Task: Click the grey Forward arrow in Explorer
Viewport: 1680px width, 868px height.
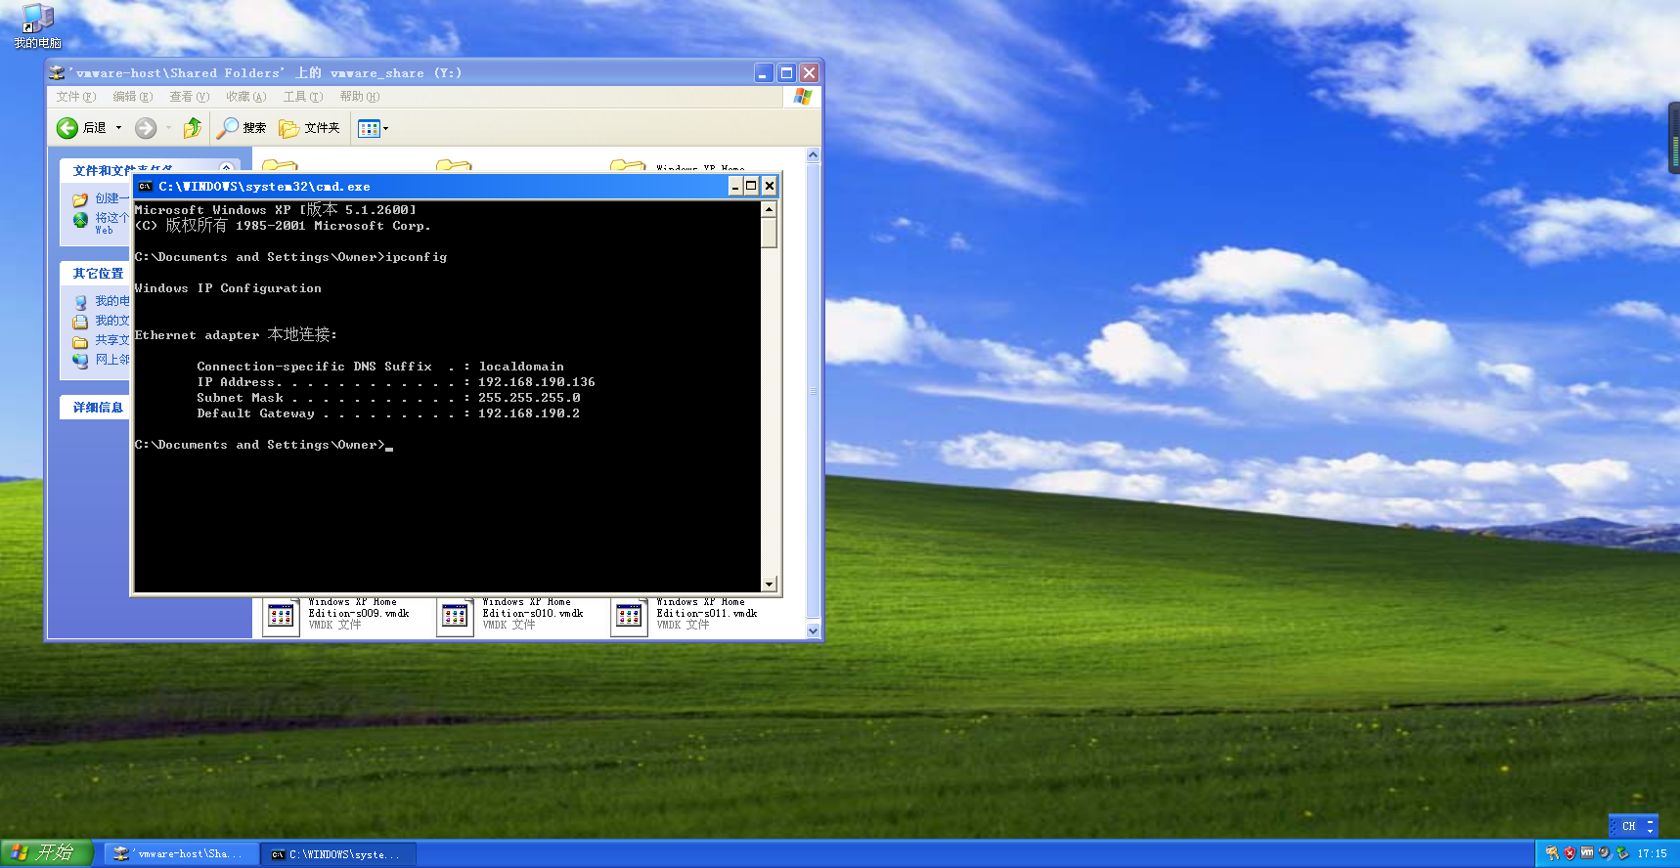Action: click(x=146, y=128)
